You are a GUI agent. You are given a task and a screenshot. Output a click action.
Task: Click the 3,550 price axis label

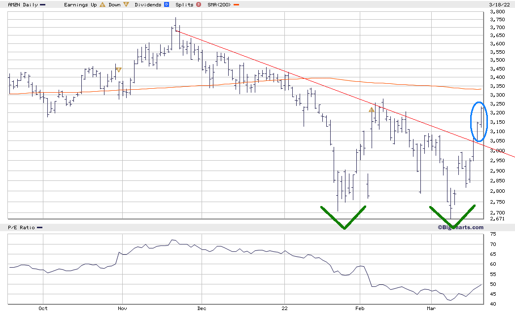(x=497, y=52)
